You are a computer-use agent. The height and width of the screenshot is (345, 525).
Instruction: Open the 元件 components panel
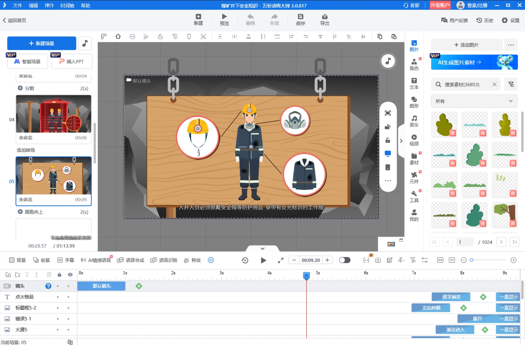[414, 178]
